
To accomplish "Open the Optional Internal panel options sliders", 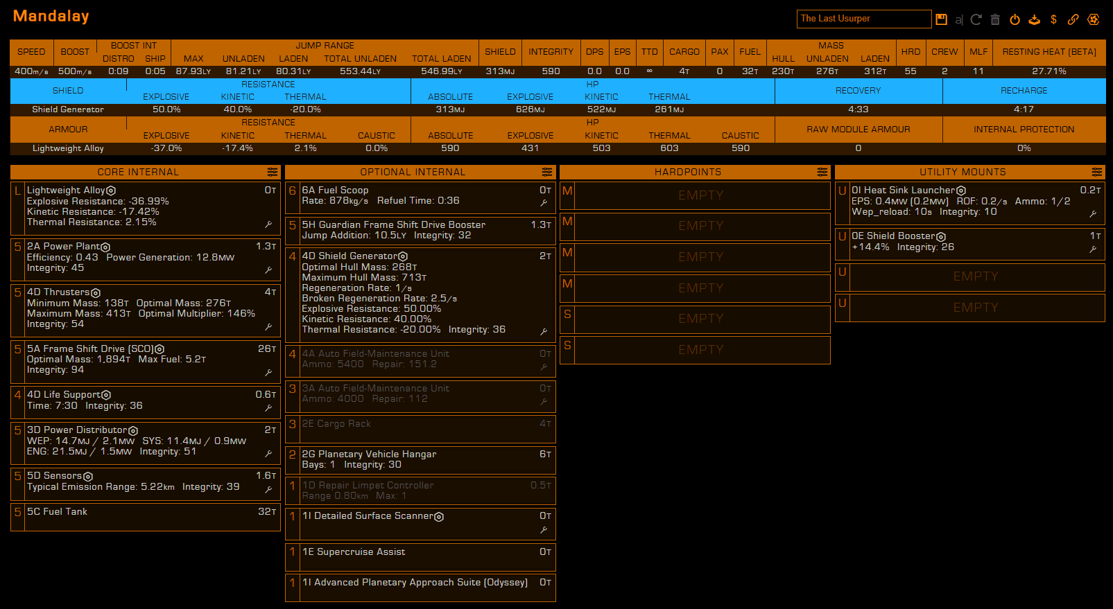I will pyautogui.click(x=547, y=172).
